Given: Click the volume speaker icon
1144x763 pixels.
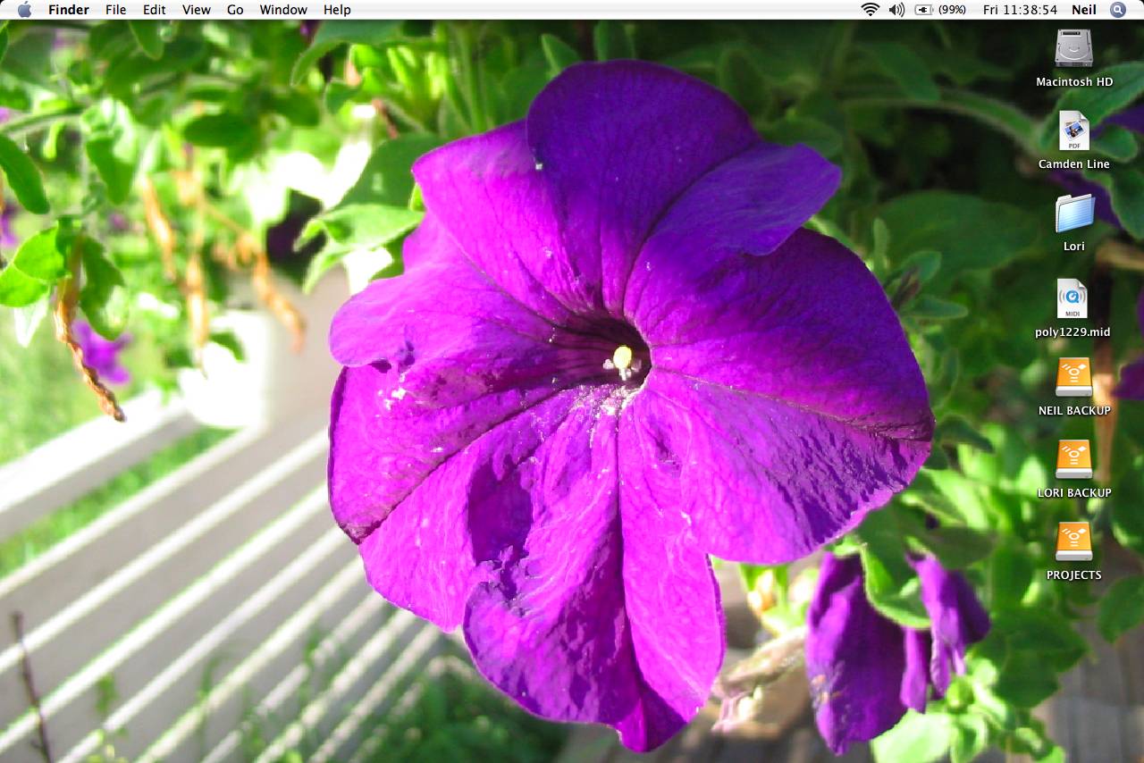Looking at the screenshot, I should coord(896,10).
